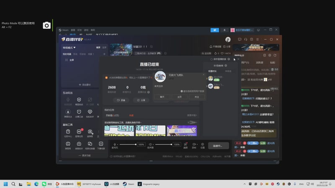This screenshot has width=335, height=188.
Task: Switch to 竖屏 portrait orientation
Action: click(104, 48)
